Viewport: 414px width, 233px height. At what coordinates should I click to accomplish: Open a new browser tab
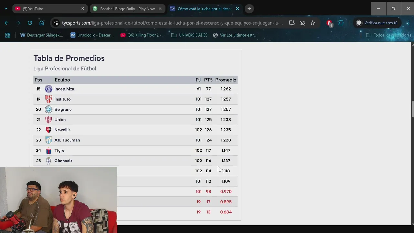tap(249, 9)
